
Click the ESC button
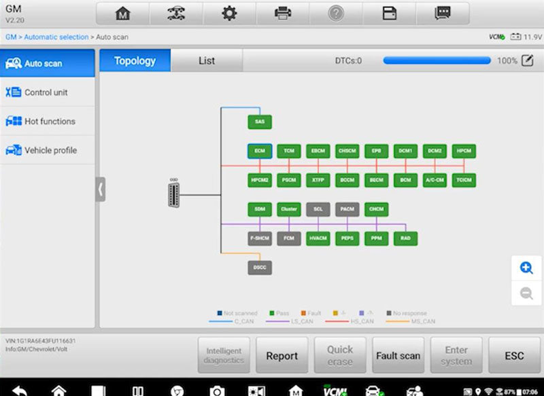[x=513, y=355]
